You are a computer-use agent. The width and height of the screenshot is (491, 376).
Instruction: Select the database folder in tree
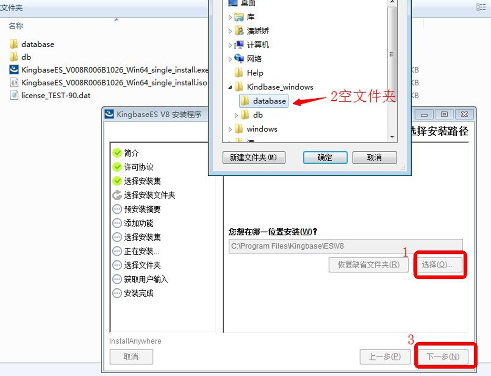coord(263,101)
